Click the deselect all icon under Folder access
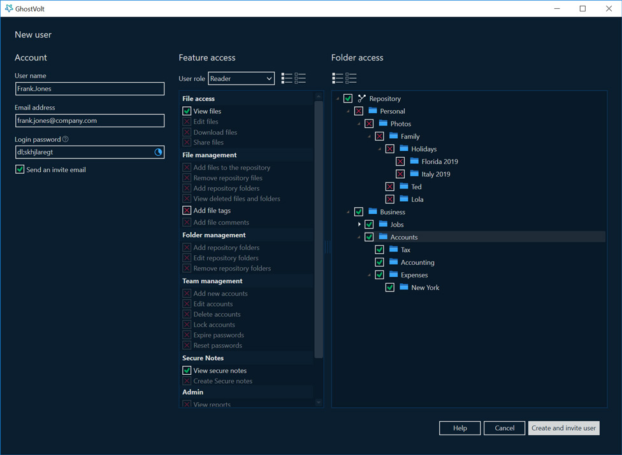 coord(351,78)
